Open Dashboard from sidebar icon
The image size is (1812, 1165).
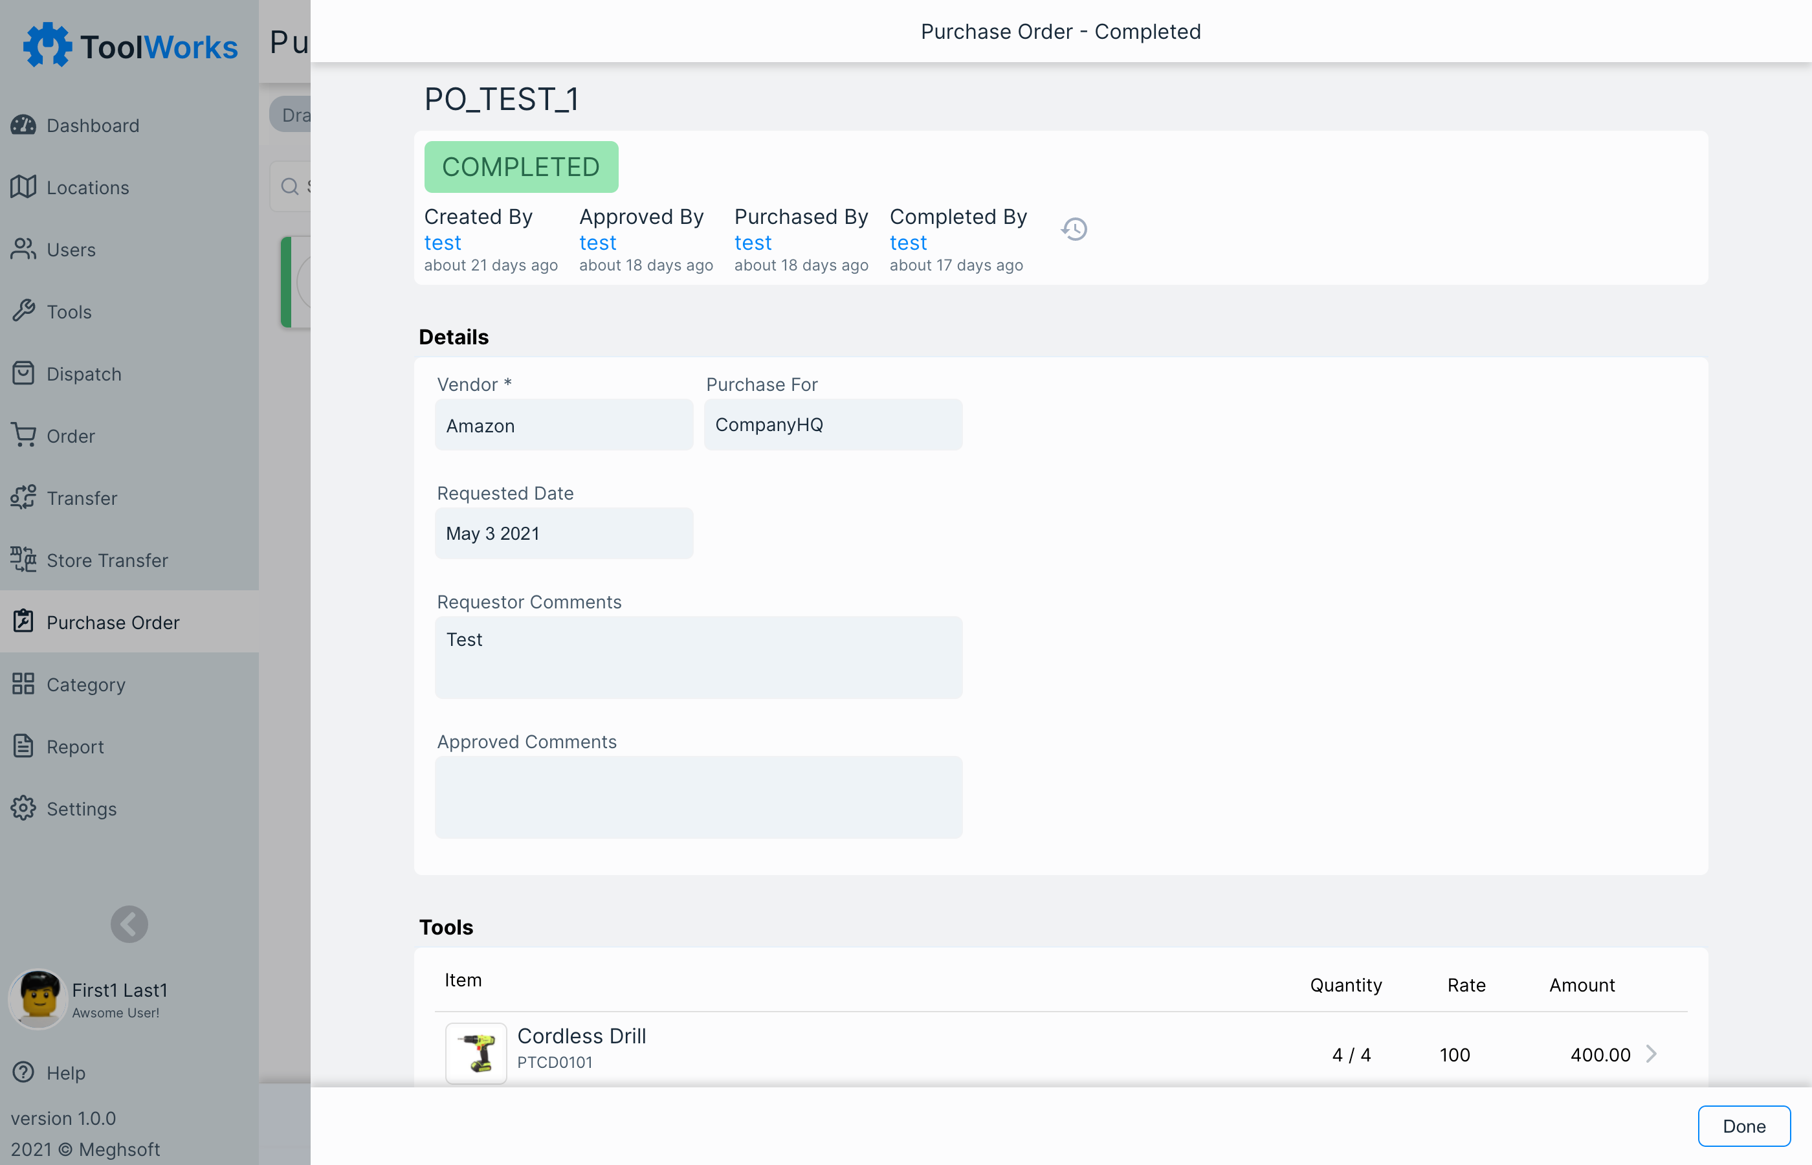pos(23,125)
